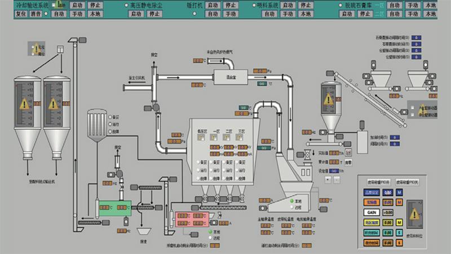Click 启动 for 脱硫石膏库
The height and width of the screenshot is (254, 451).
coord(347,14)
